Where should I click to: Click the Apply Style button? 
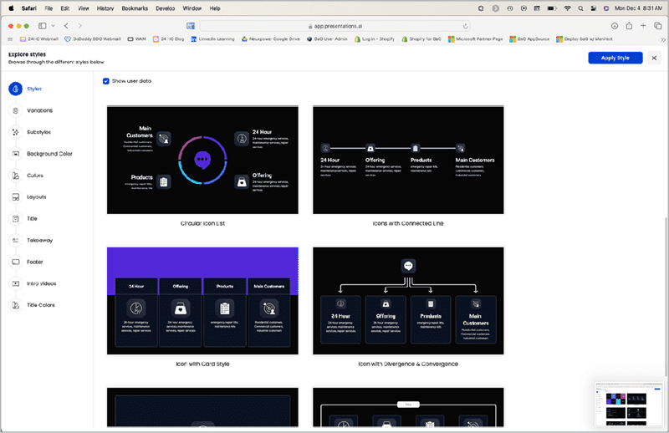[615, 58]
